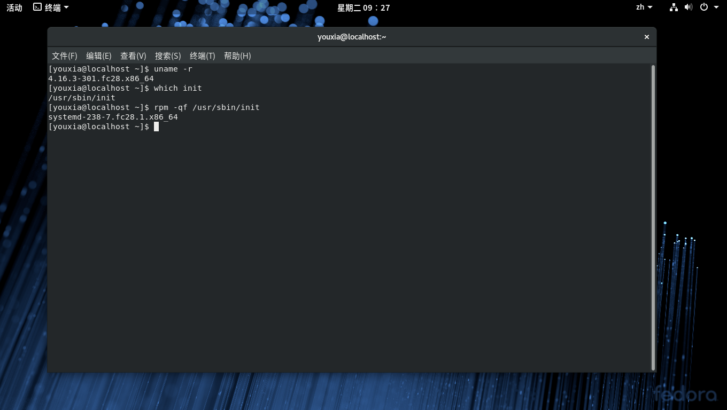
Task: Open the 搜索(S) menu
Action: click(168, 56)
